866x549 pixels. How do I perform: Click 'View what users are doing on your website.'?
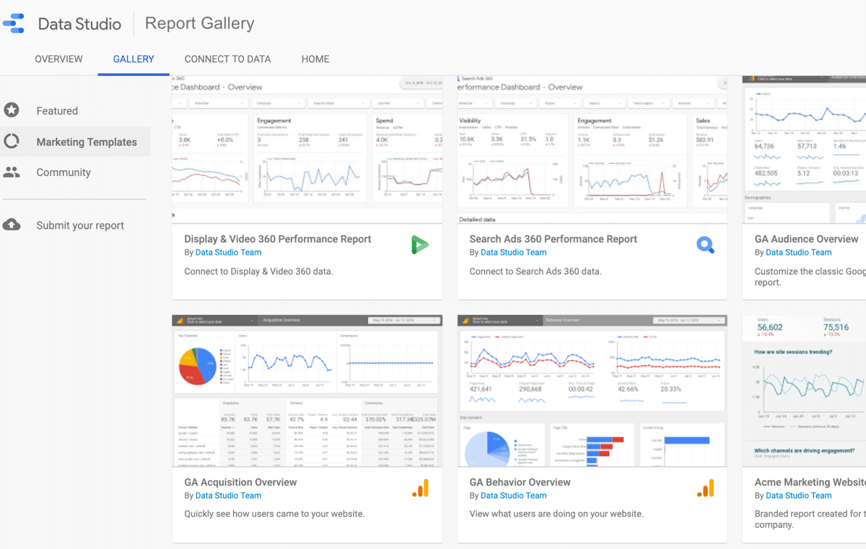tap(556, 514)
